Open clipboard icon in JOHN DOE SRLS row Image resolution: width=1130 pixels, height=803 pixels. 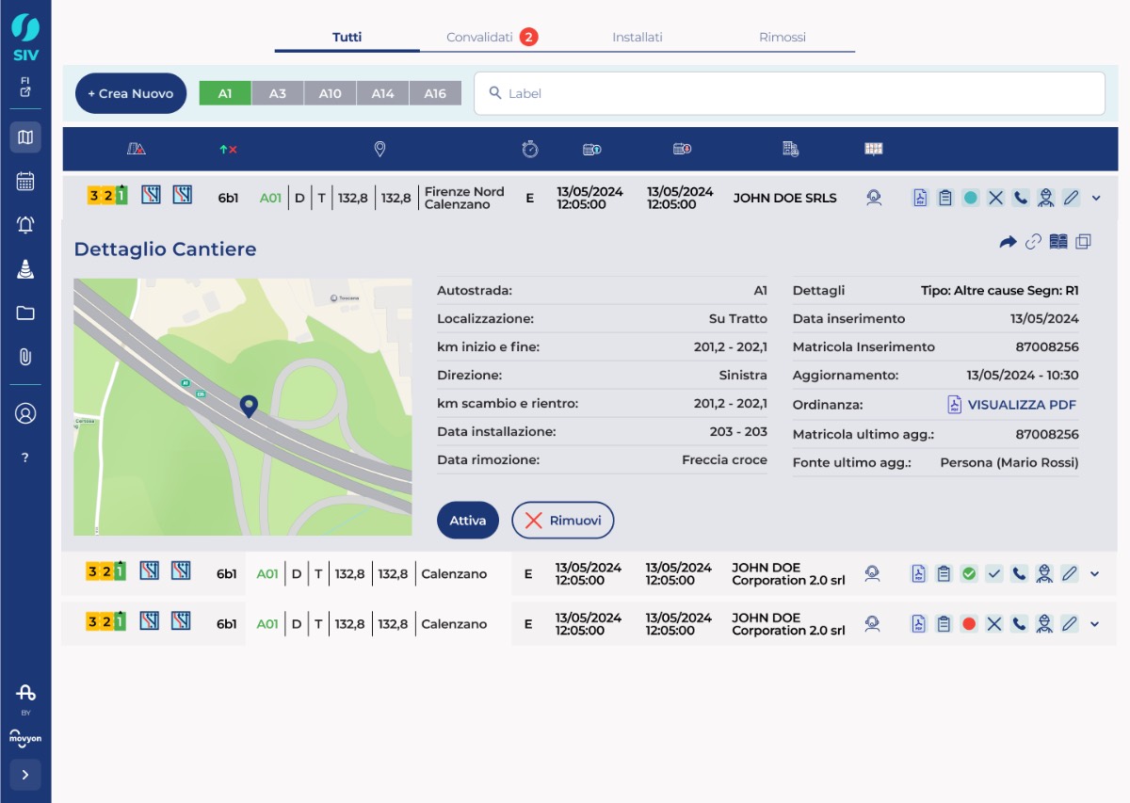[x=945, y=198]
